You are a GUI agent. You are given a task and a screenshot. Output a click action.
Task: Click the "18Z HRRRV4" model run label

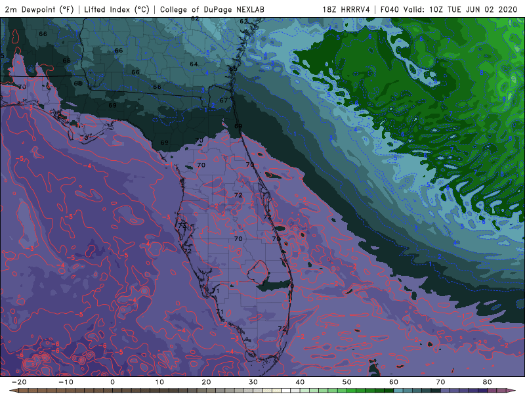[346, 9]
